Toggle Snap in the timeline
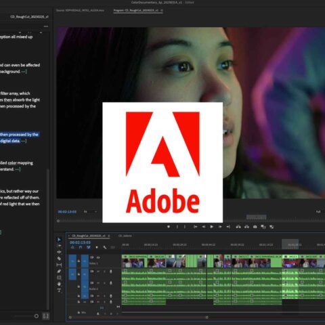This screenshot has width=325, height=325. pos(81,247)
